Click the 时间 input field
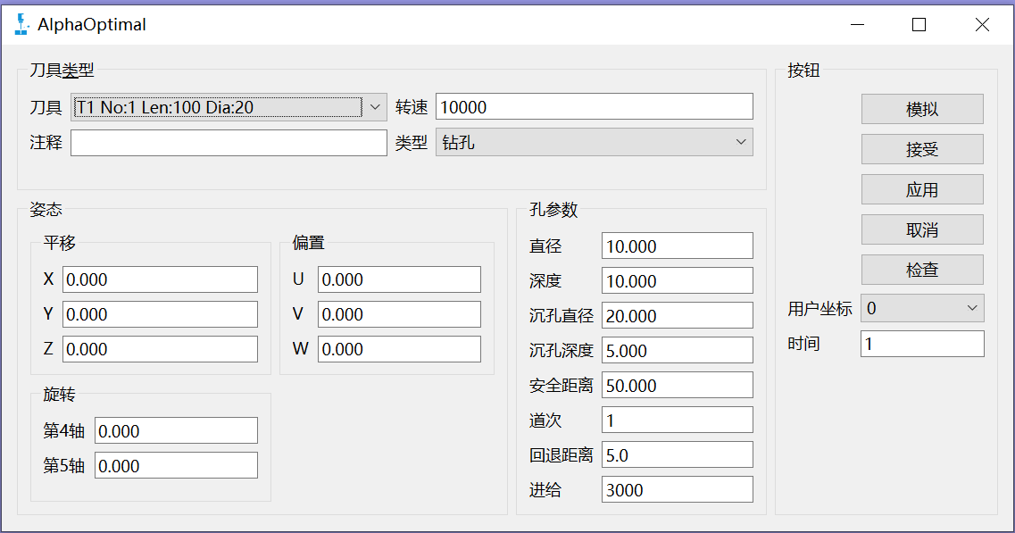The height and width of the screenshot is (533, 1015). tap(922, 344)
